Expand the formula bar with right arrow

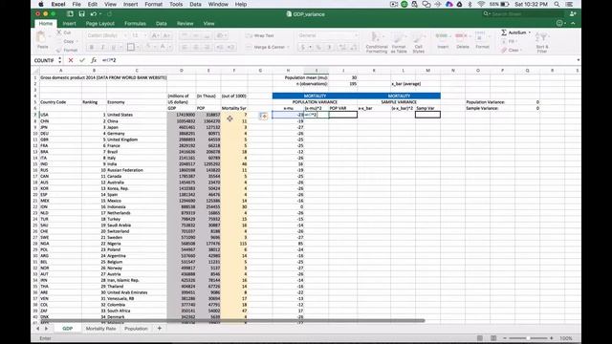(x=578, y=60)
